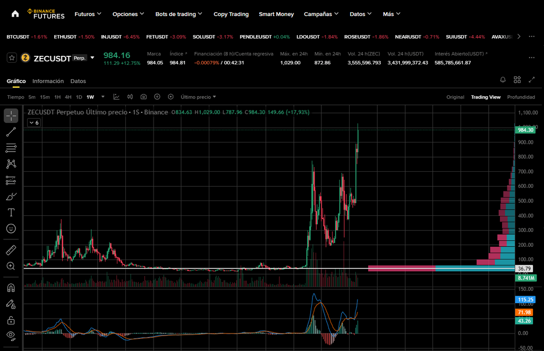Expand the Futuros menu
The height and width of the screenshot is (351, 544).
tap(88, 14)
